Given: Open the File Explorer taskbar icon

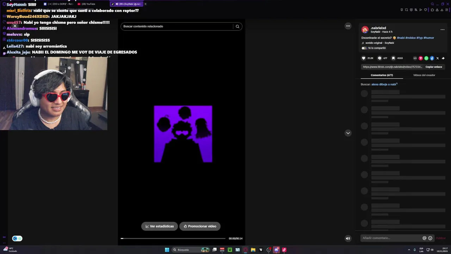Looking at the screenshot, I should [253, 250].
